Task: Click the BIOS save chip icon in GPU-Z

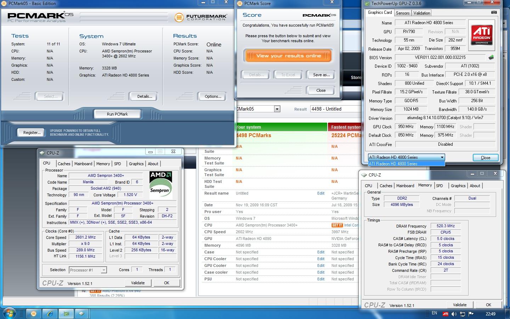Action: (491, 57)
